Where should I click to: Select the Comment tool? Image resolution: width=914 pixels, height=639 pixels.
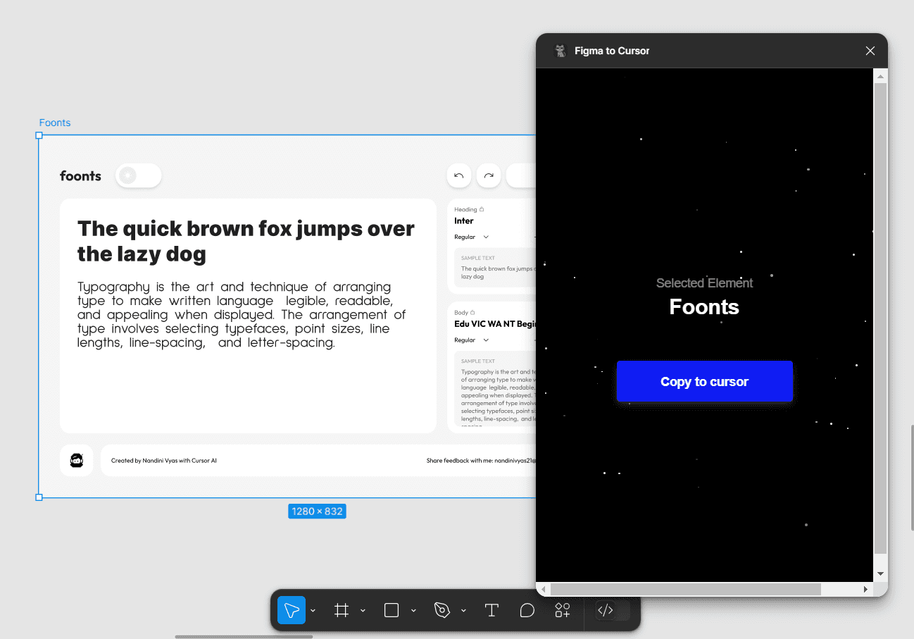(527, 610)
